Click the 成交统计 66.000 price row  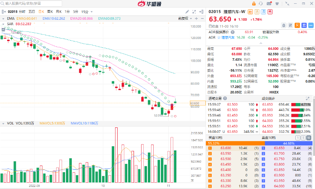point(286,110)
